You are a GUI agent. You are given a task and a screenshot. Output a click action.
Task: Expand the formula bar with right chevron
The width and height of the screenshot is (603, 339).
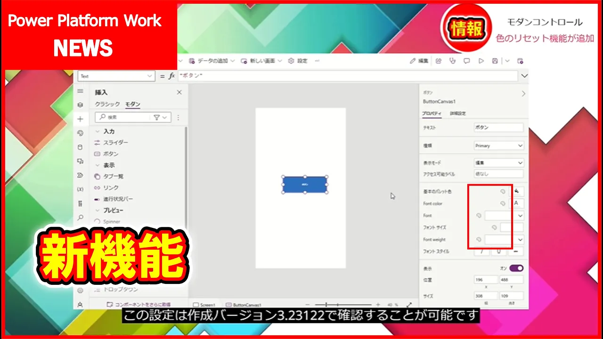(524, 76)
